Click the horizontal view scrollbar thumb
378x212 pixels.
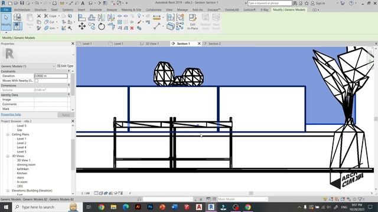click(x=251, y=193)
